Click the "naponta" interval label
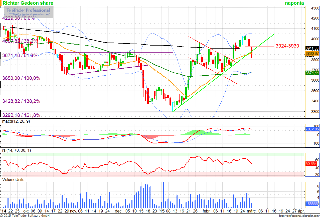Viewport: 320px width, 218px height. pyautogui.click(x=294, y=3)
